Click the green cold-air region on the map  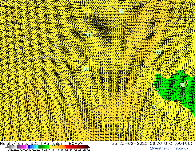(x=174, y=92)
